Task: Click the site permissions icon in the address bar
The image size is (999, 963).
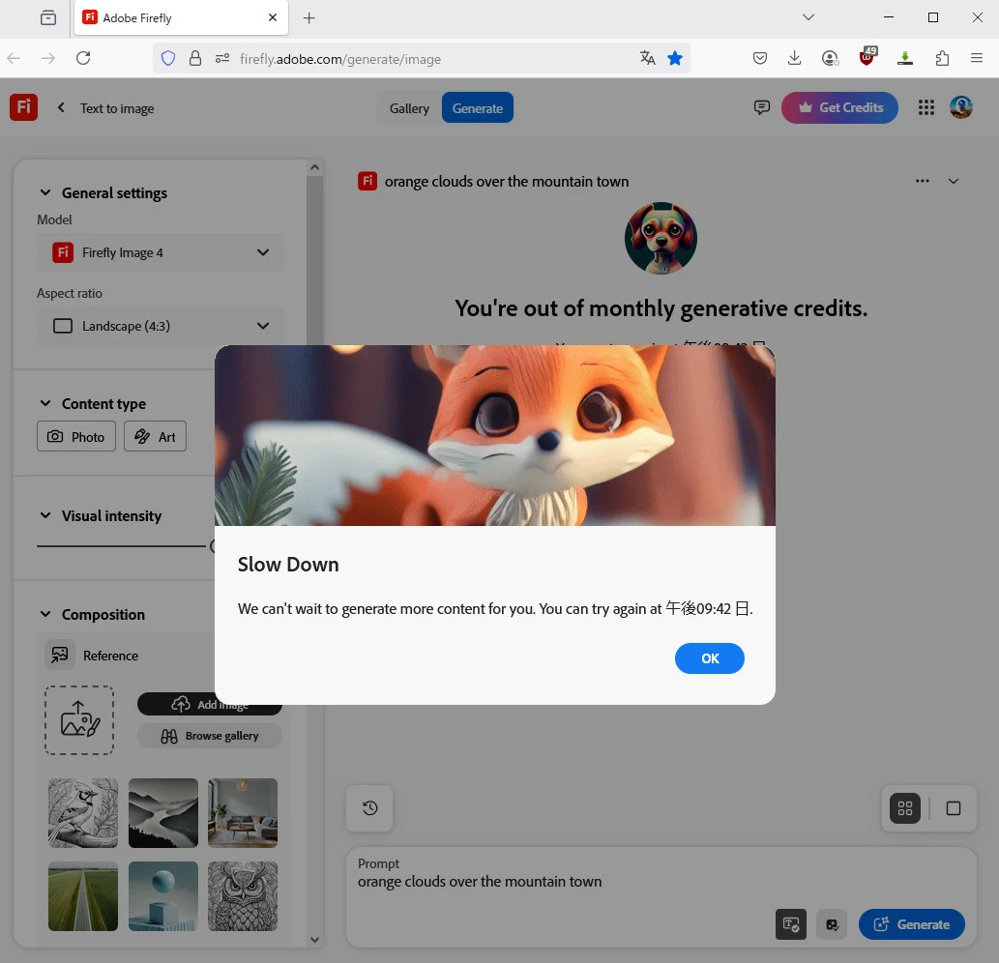Action: [x=222, y=59]
